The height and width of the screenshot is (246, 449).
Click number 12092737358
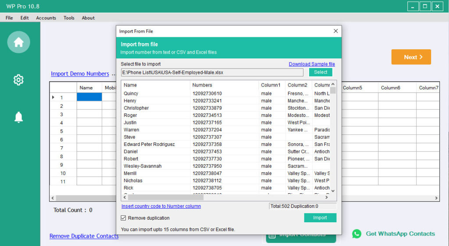tap(207, 144)
